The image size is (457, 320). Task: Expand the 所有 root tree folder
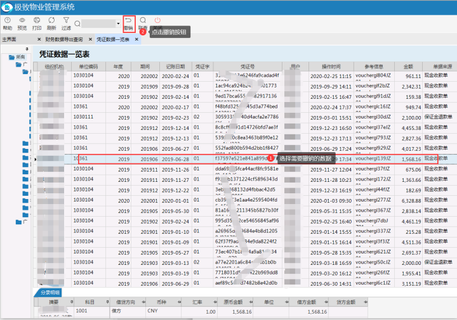11,57
